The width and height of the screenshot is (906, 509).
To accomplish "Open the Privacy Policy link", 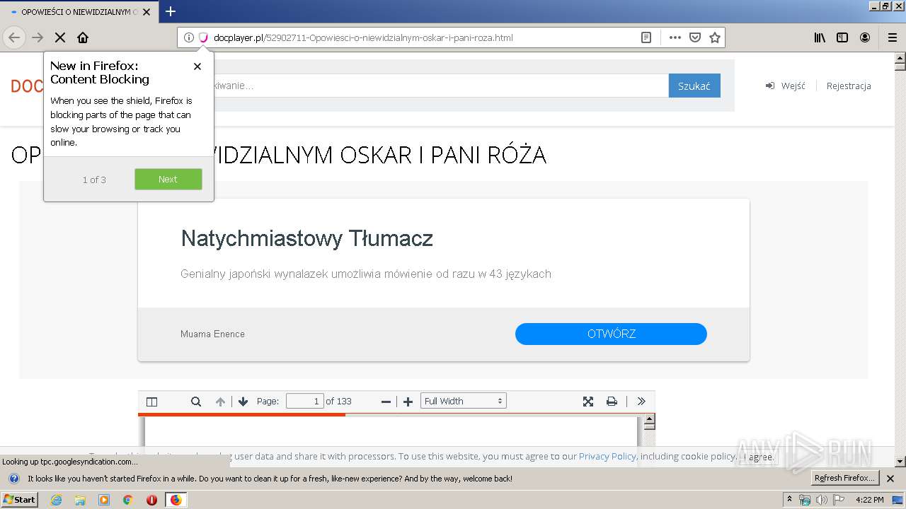I will [607, 457].
